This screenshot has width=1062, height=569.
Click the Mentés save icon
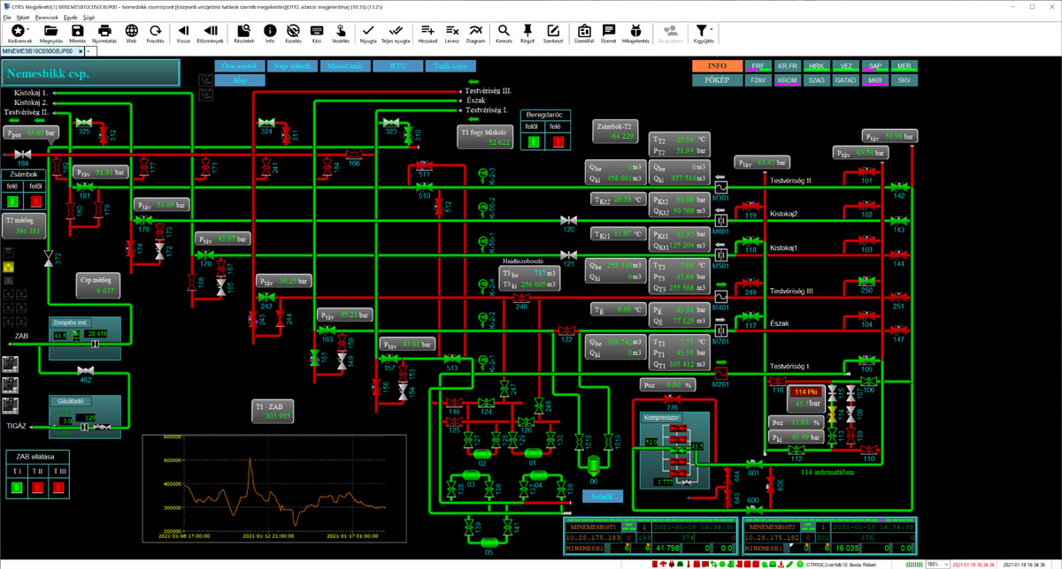(x=77, y=30)
